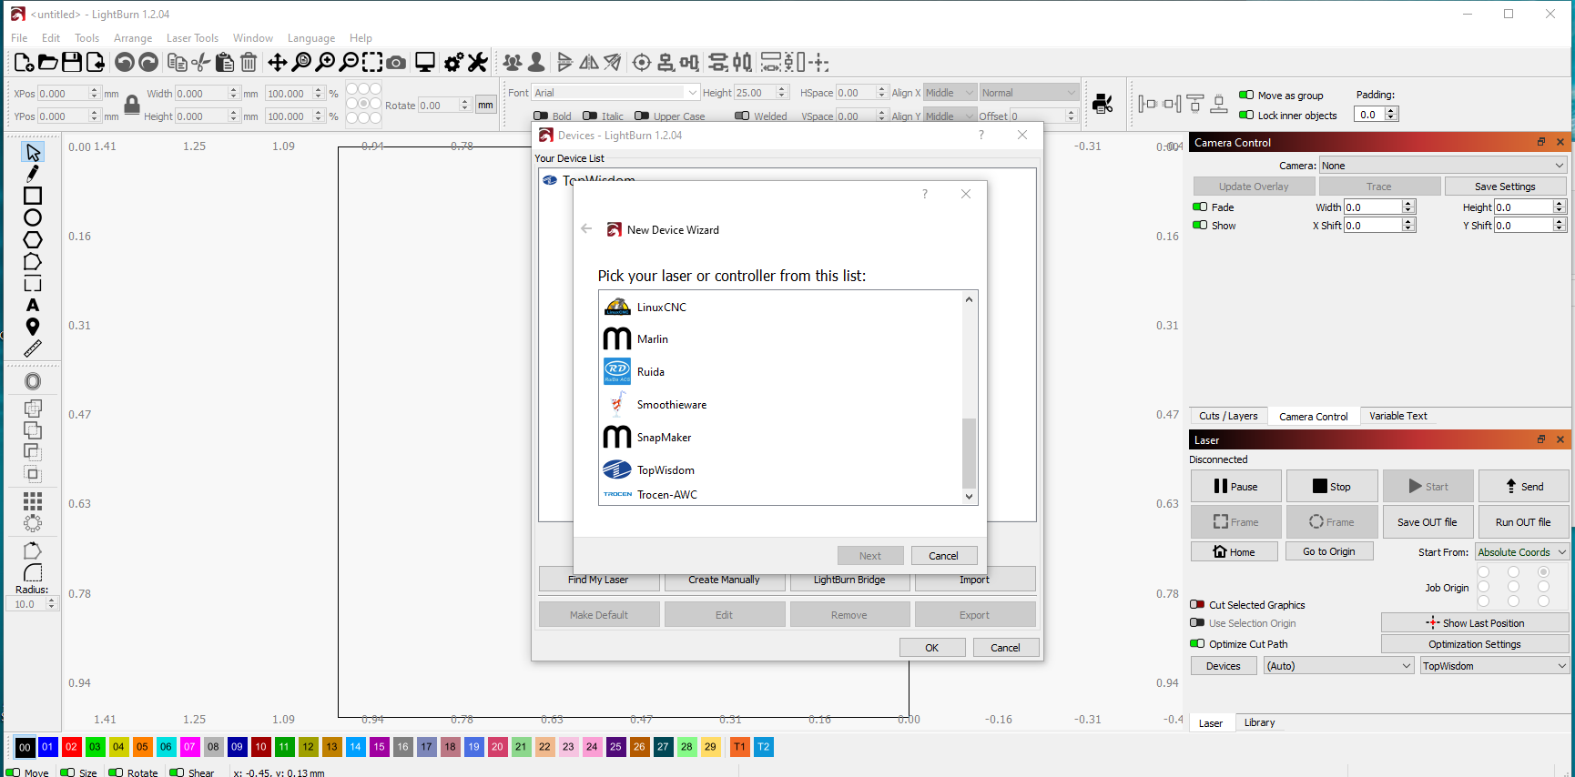Select the Position Laser marker tool
1575x777 pixels.
coord(33,327)
